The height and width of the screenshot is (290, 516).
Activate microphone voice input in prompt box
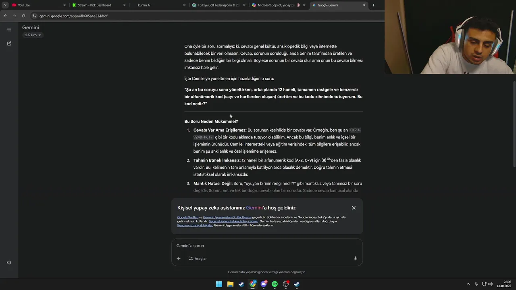[x=355, y=259]
